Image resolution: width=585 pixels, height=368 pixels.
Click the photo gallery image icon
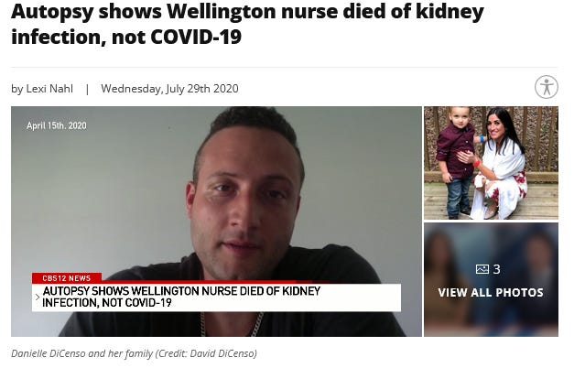point(482,269)
